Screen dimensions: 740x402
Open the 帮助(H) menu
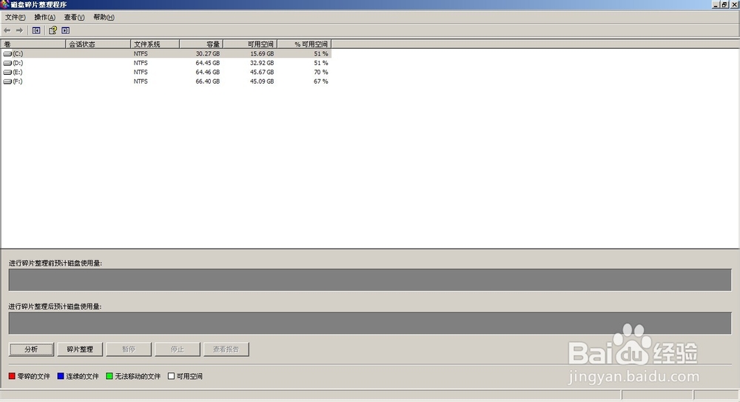tap(104, 17)
